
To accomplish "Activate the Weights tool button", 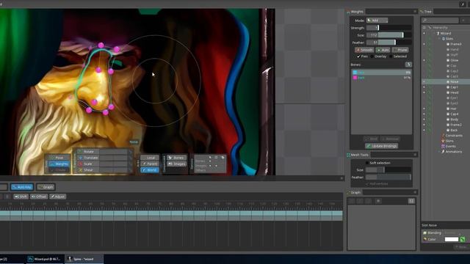I will [x=59, y=164].
